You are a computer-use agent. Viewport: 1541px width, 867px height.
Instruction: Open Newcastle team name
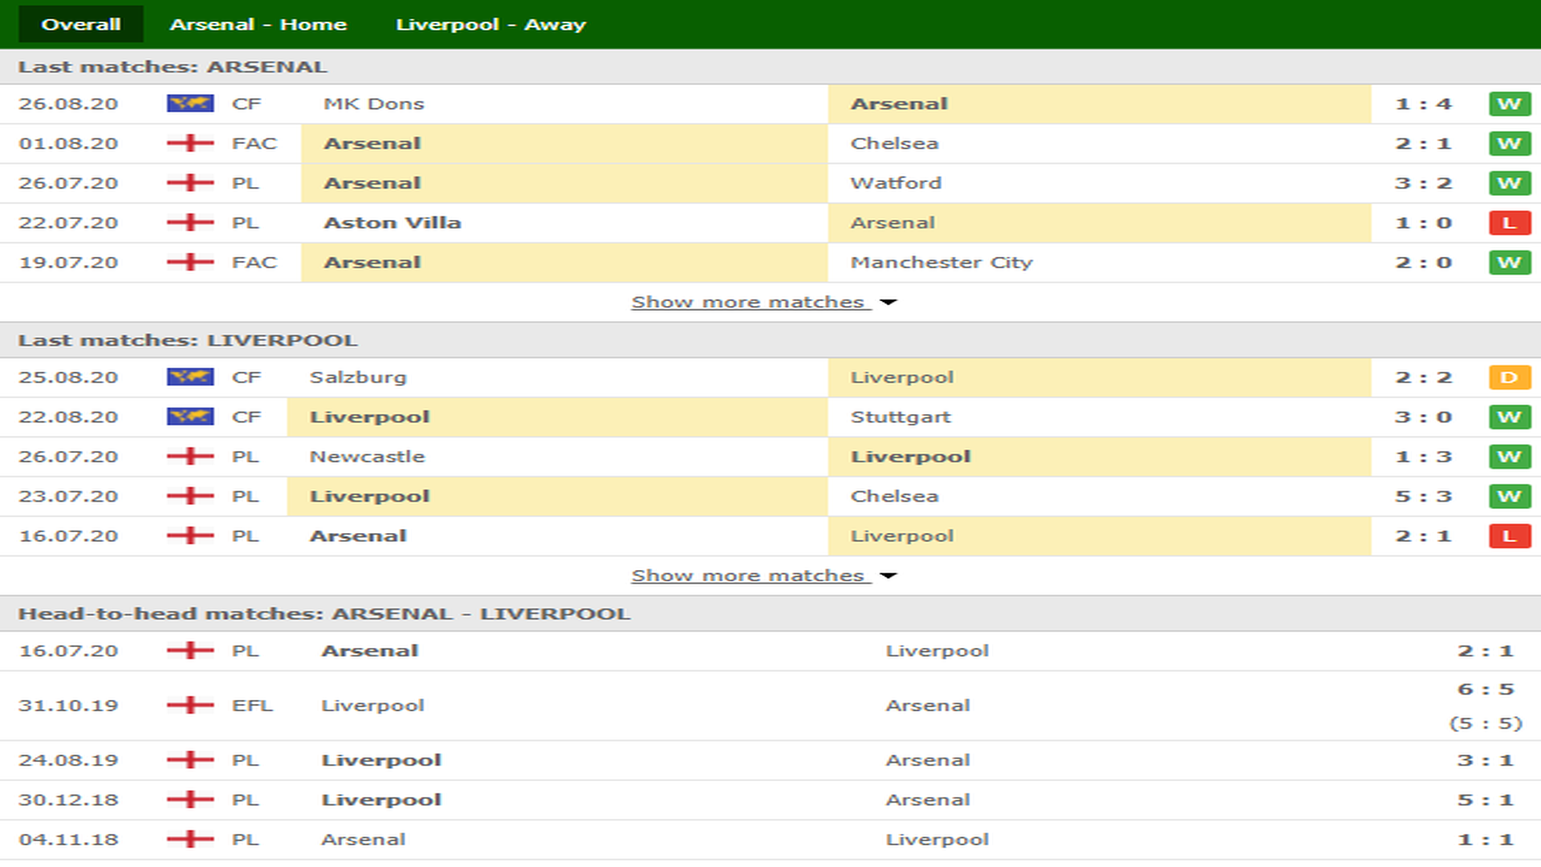(x=368, y=457)
